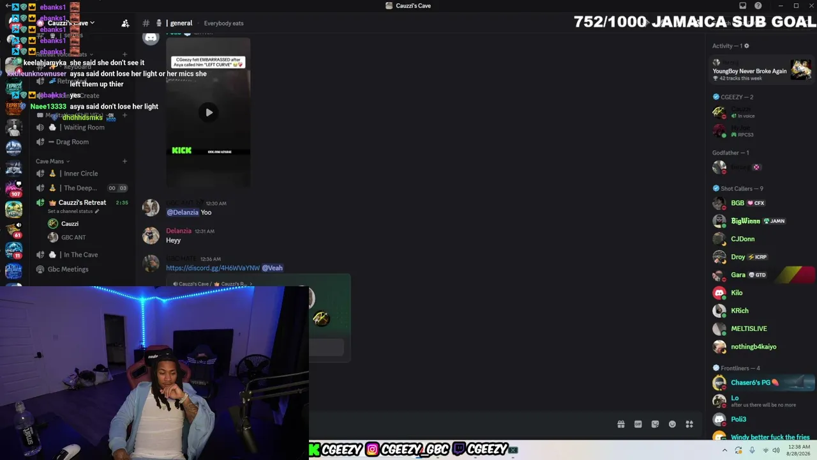
Task: Open the taskbar clock showing 12:38 AM
Action: (799, 450)
